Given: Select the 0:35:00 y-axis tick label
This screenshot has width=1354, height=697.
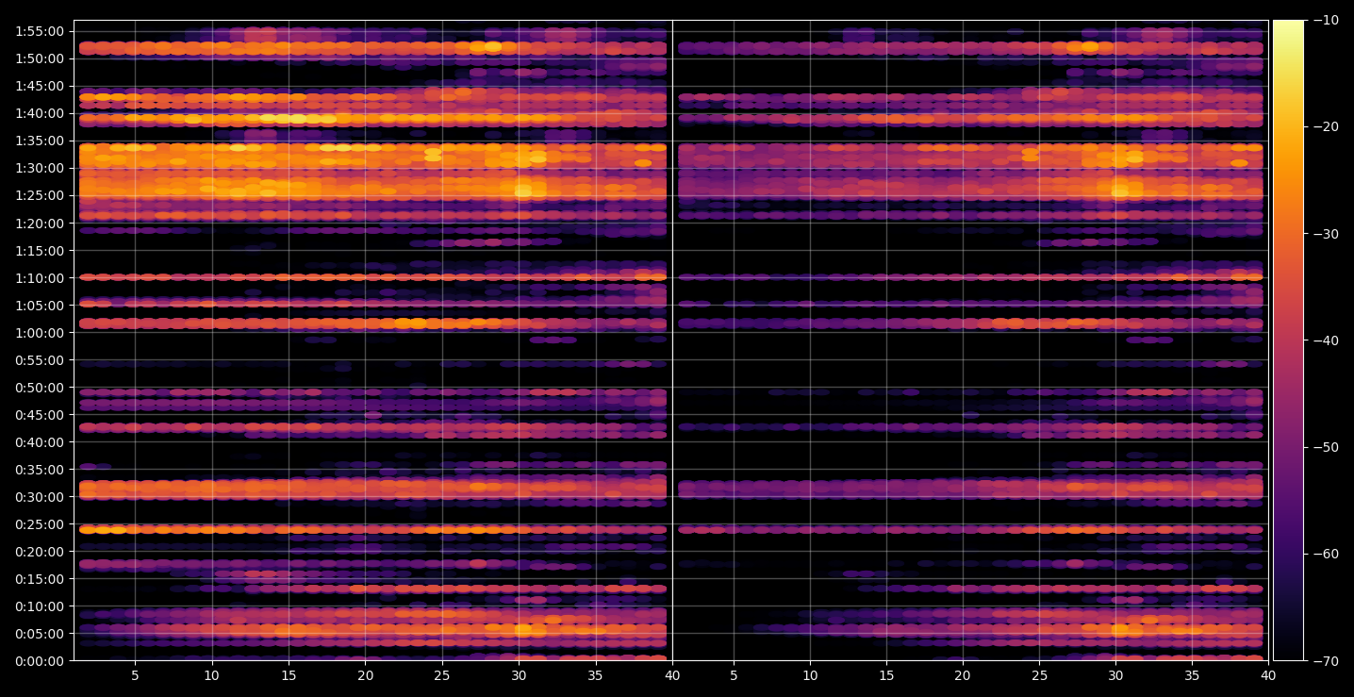Looking at the screenshot, I should point(40,470).
